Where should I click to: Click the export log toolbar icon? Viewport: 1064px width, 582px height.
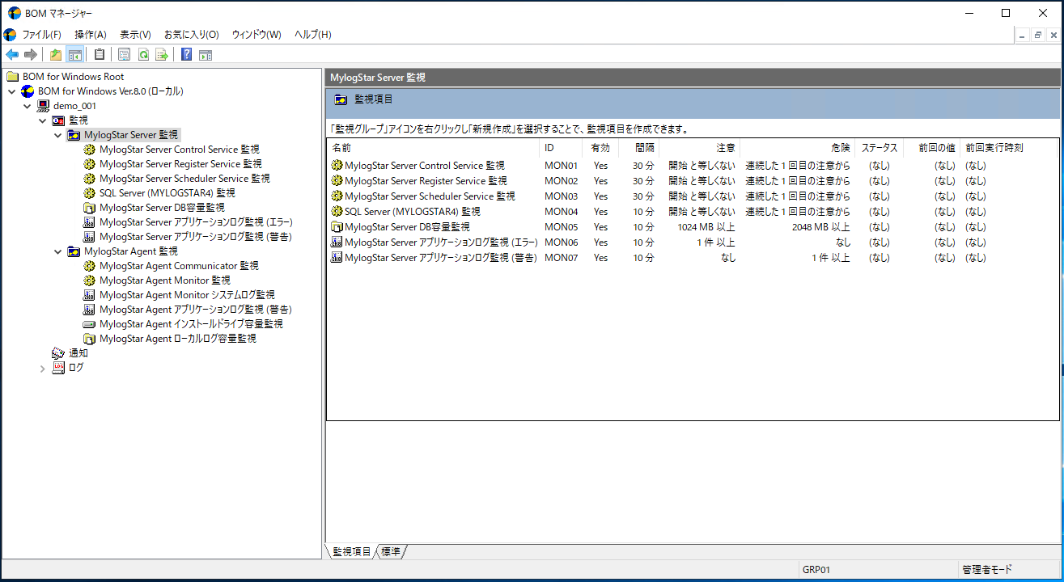[162, 53]
